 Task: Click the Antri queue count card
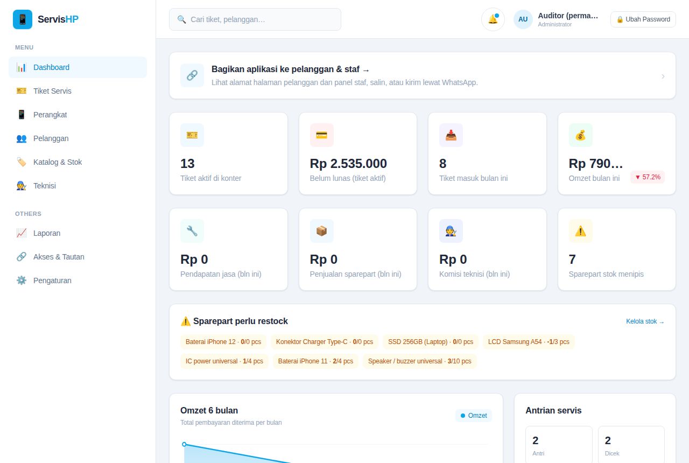click(559, 445)
